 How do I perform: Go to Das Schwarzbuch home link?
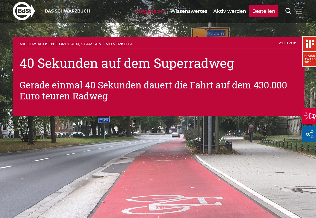[67, 11]
